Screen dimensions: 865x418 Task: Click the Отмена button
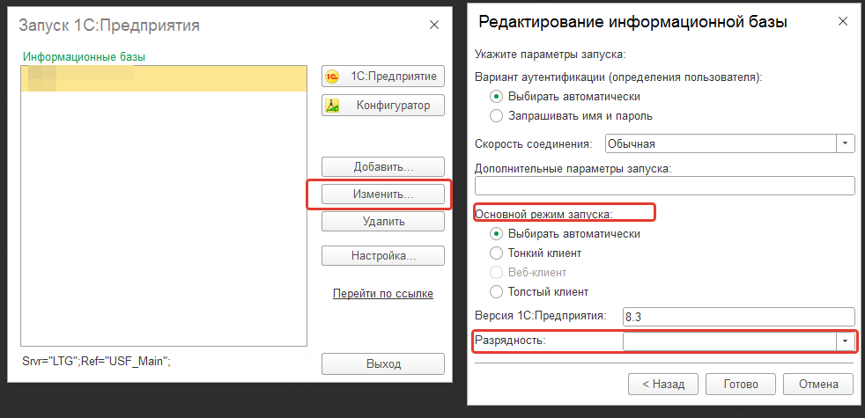(x=818, y=384)
